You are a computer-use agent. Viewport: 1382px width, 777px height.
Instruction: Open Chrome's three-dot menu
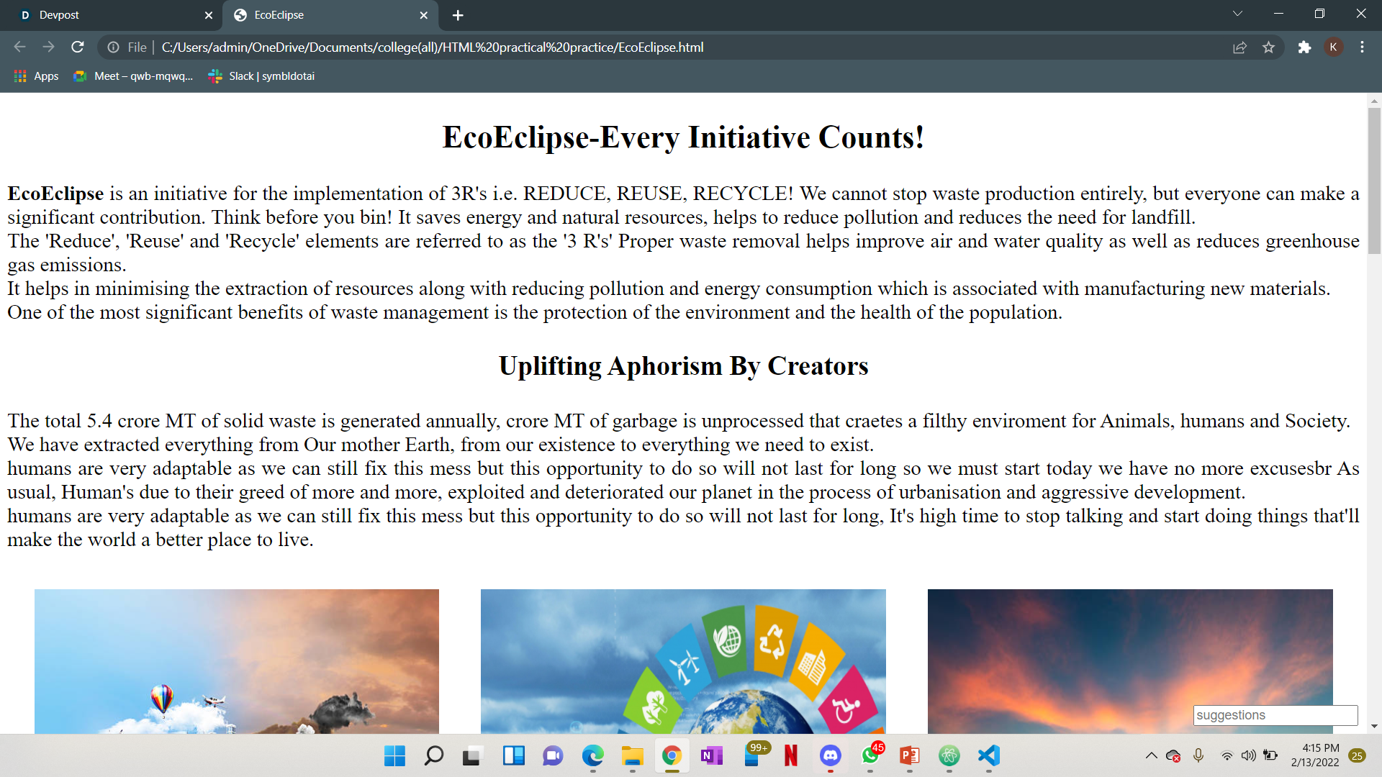point(1362,47)
